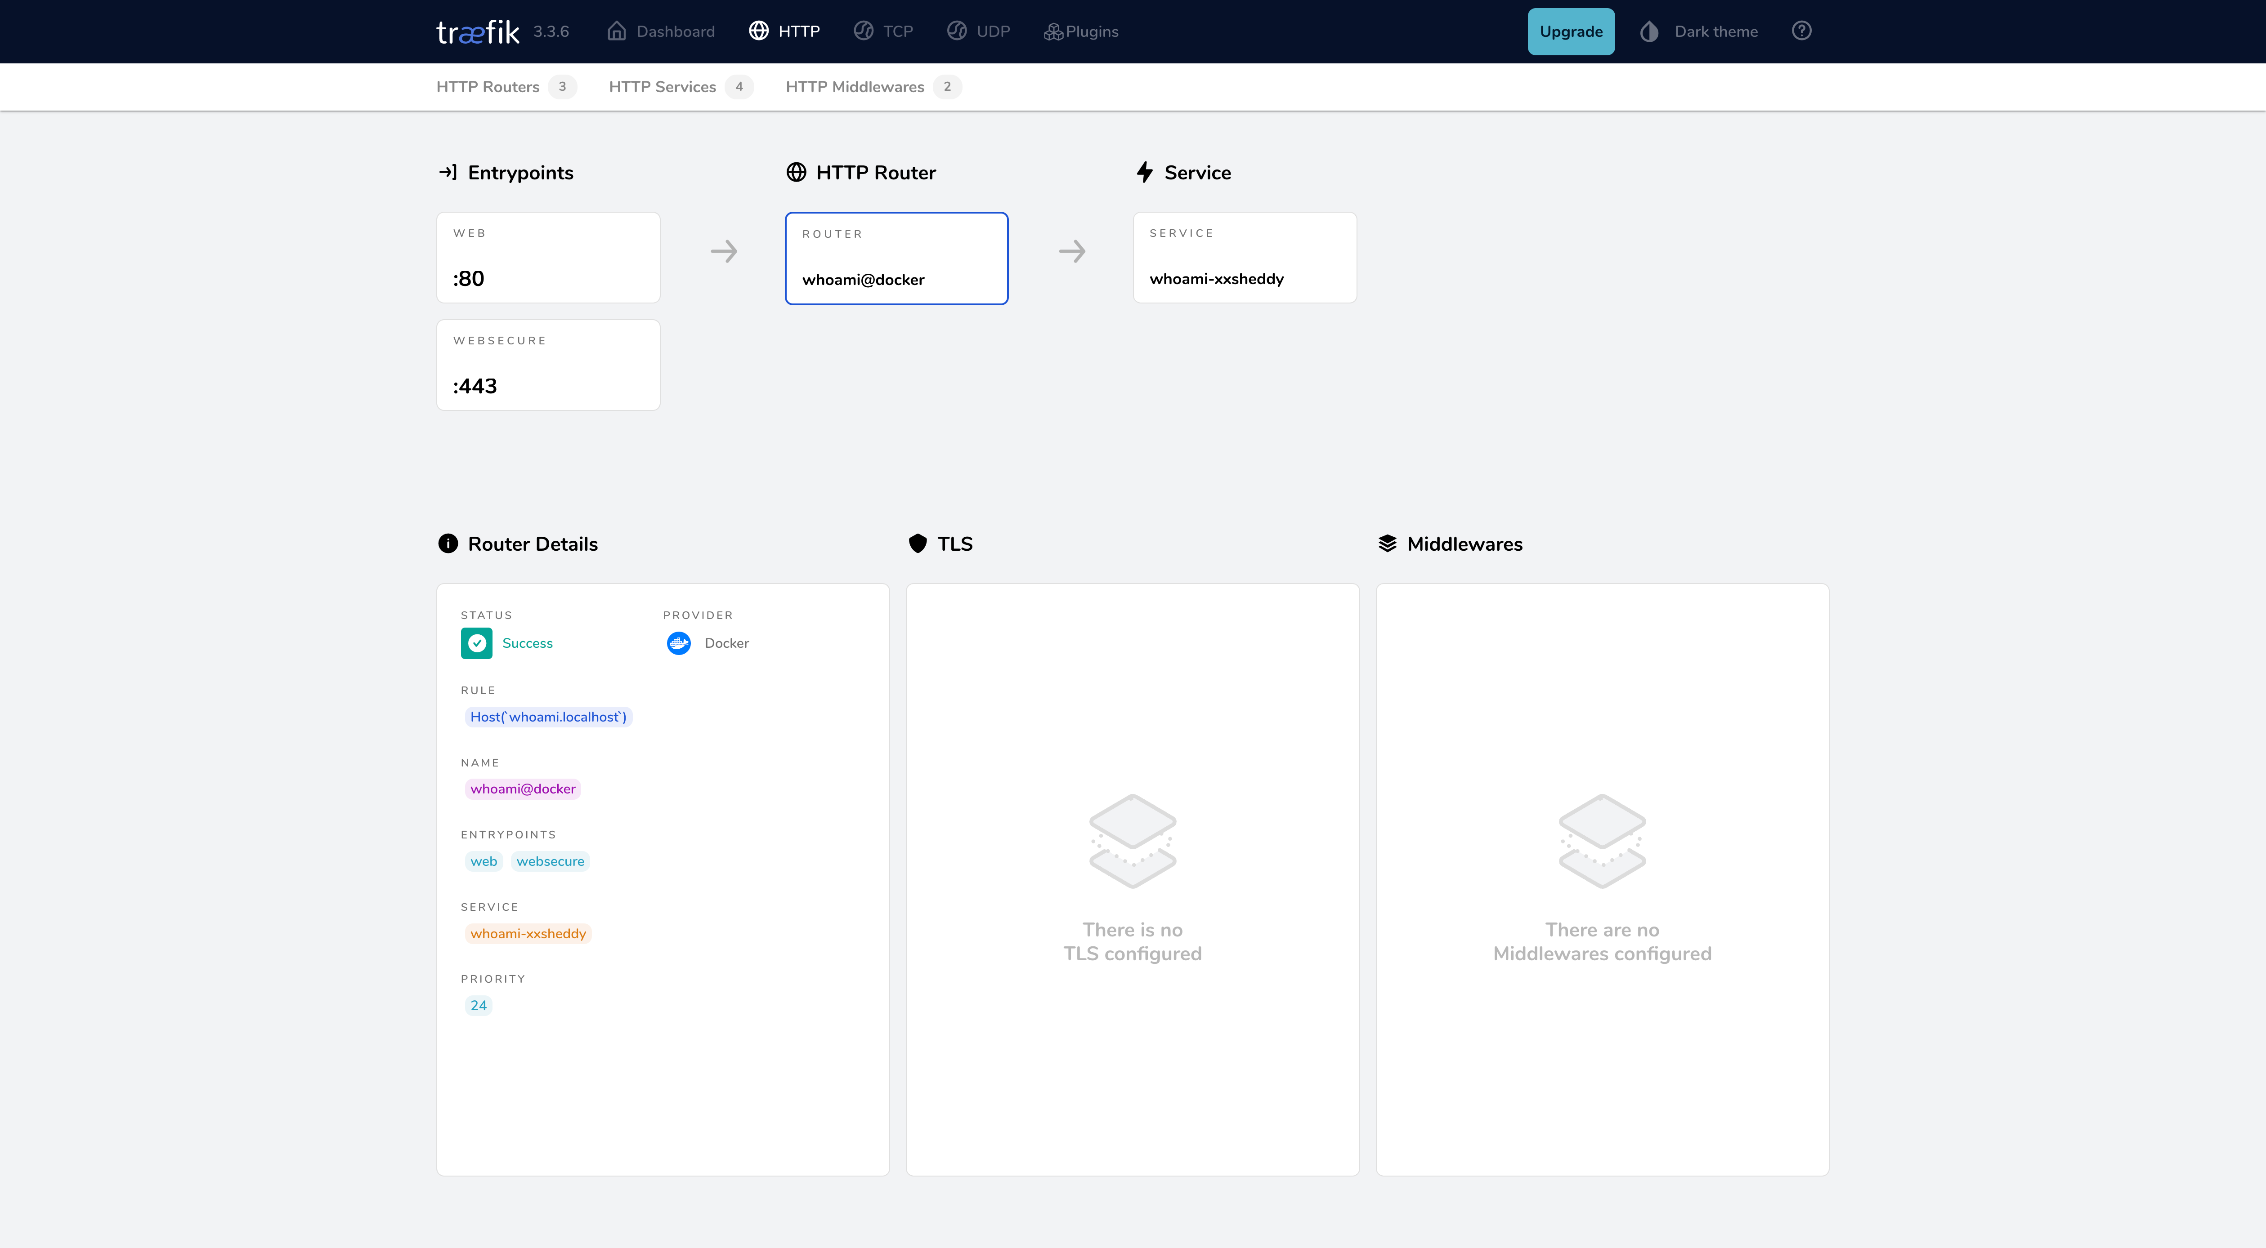Open the Dashboard via the home icon
The image size is (2266, 1248).
[x=616, y=31]
